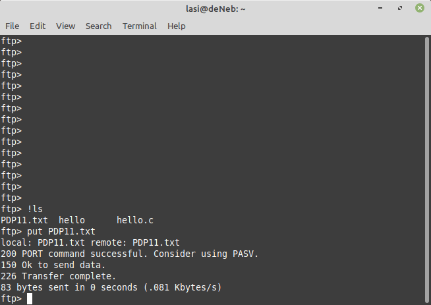
Task: Click the '200 PORT command successful' line
Action: point(130,254)
